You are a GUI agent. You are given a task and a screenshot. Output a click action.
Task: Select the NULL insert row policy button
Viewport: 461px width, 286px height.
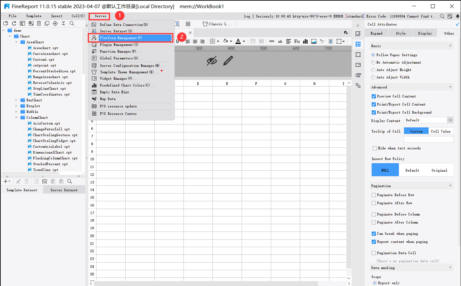[385, 170]
